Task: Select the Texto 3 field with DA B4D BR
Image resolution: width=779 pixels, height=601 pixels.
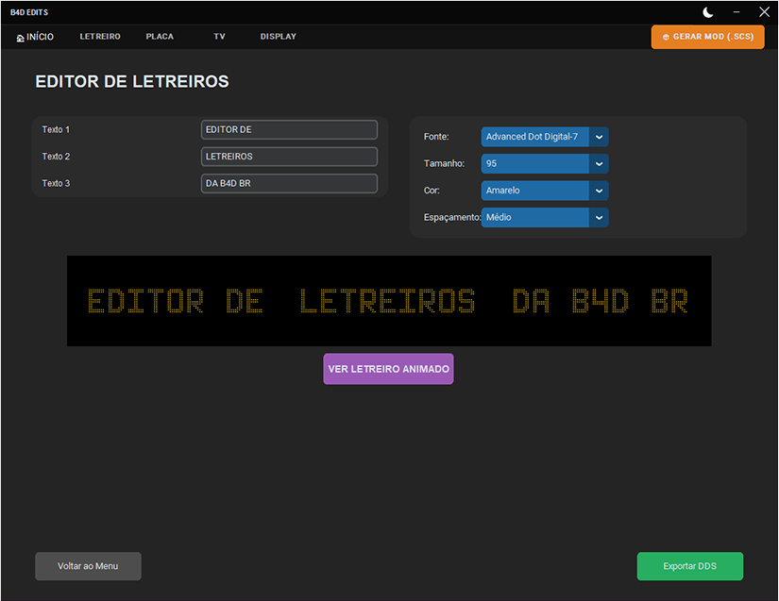Action: click(x=289, y=183)
